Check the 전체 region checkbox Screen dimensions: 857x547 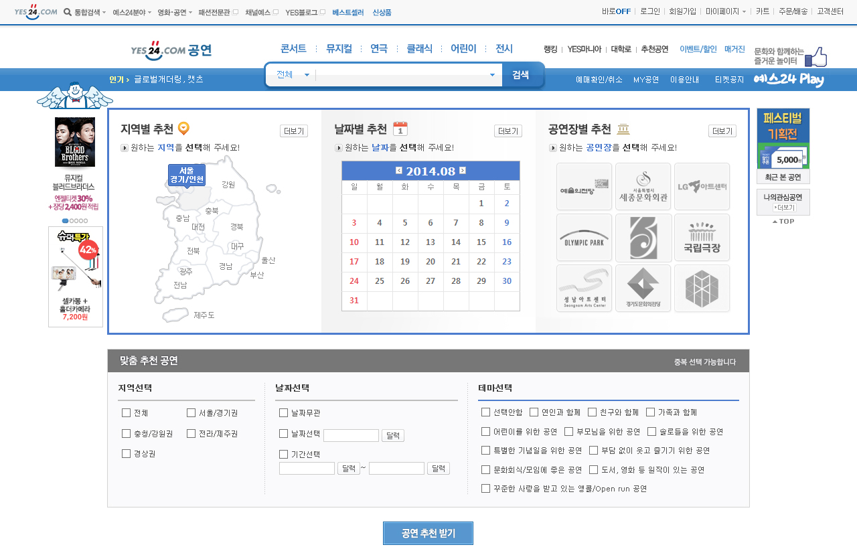tap(126, 412)
